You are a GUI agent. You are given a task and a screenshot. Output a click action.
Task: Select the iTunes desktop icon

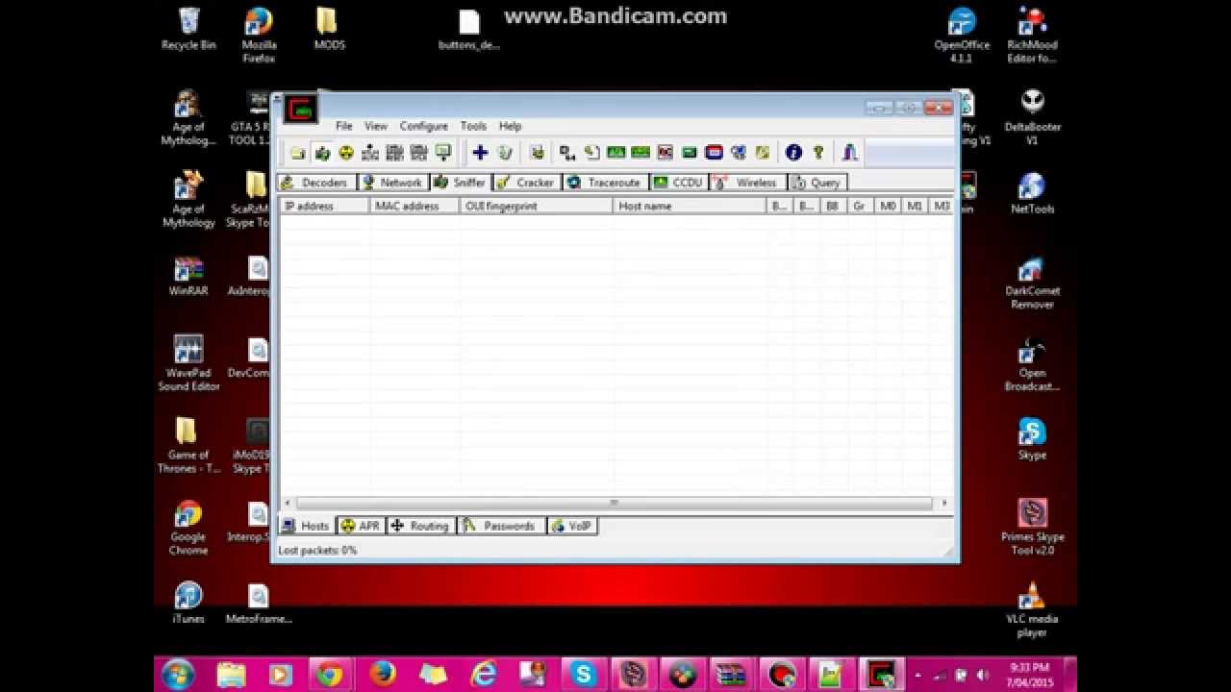[x=188, y=603]
